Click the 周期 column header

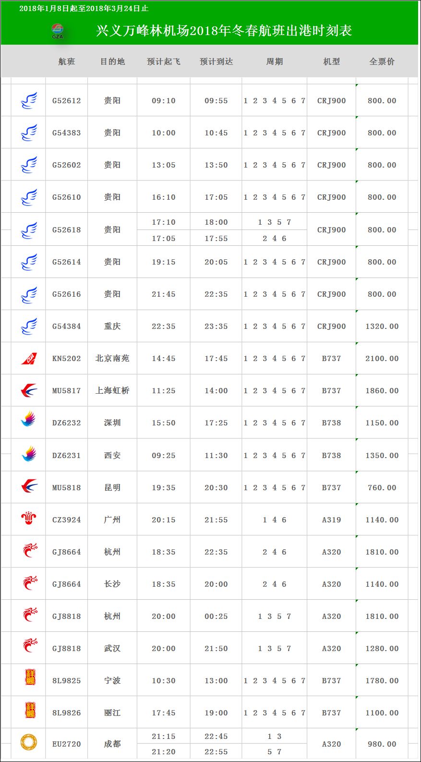coord(275,61)
